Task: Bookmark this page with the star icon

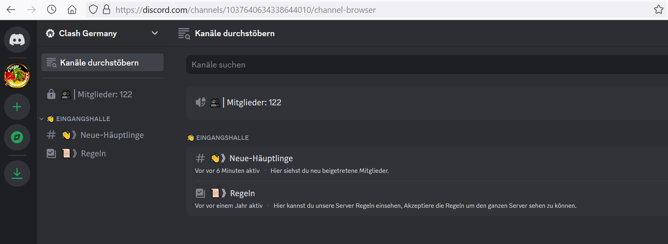Action: (658, 10)
